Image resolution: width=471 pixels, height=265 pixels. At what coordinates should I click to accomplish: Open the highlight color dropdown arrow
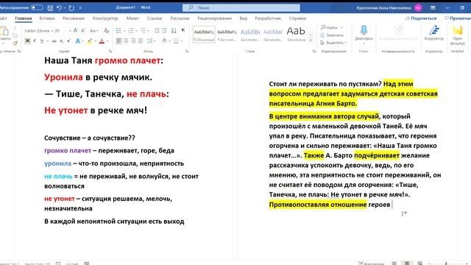95,41
